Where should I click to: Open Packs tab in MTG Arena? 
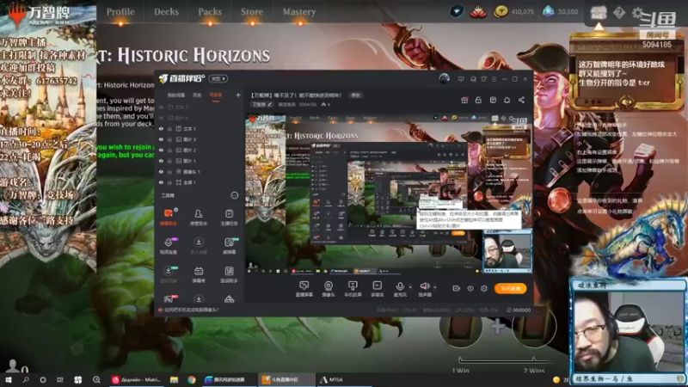pos(210,12)
